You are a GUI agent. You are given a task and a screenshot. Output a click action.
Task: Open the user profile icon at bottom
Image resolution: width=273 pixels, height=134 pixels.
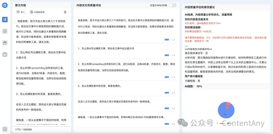tap(5, 129)
